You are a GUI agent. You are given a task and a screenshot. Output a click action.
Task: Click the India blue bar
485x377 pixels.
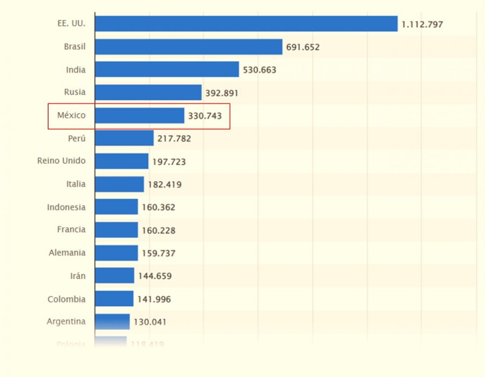(167, 69)
